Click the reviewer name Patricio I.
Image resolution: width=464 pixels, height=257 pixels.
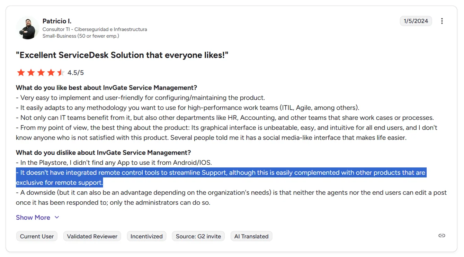57,21
